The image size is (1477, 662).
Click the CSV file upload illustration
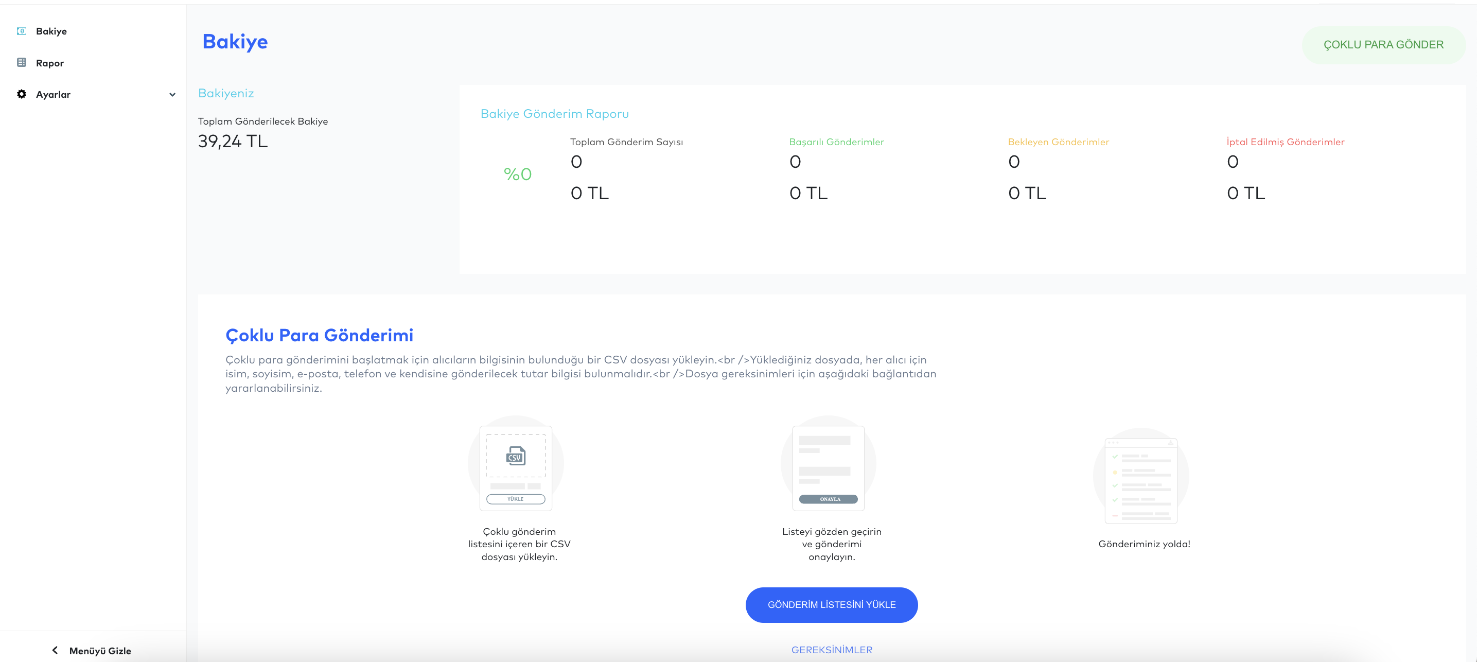click(516, 457)
